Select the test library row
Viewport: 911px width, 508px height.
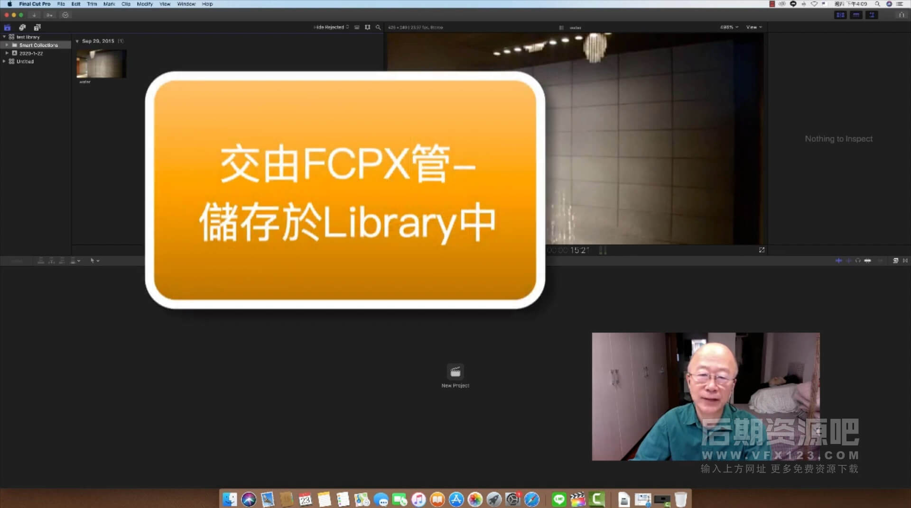[x=36, y=37]
